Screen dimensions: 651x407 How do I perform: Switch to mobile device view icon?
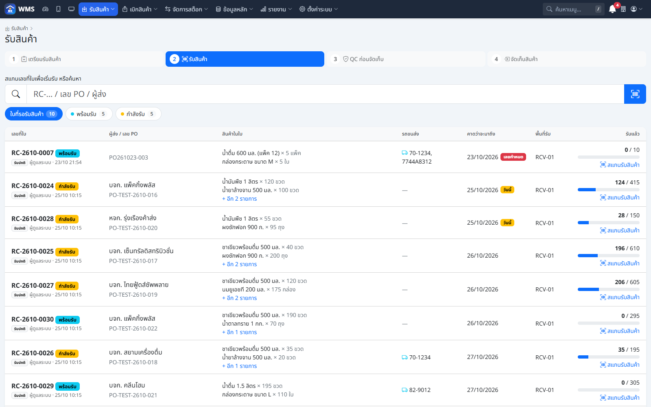pyautogui.click(x=59, y=9)
